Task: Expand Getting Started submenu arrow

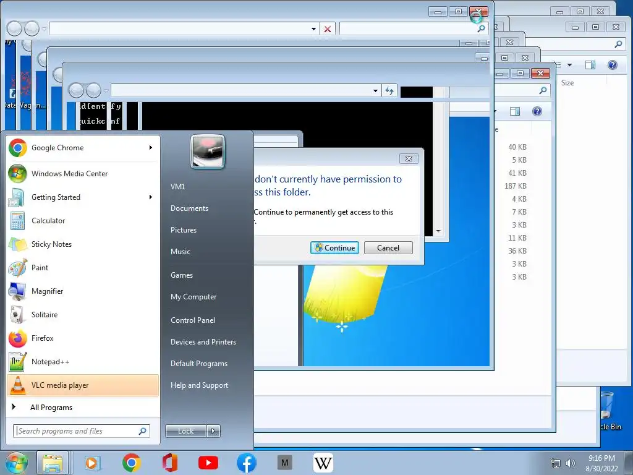Action: coord(151,197)
